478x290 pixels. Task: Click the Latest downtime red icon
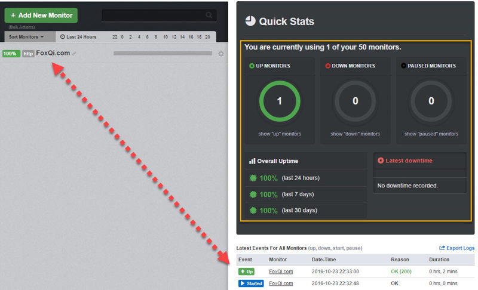(381, 161)
